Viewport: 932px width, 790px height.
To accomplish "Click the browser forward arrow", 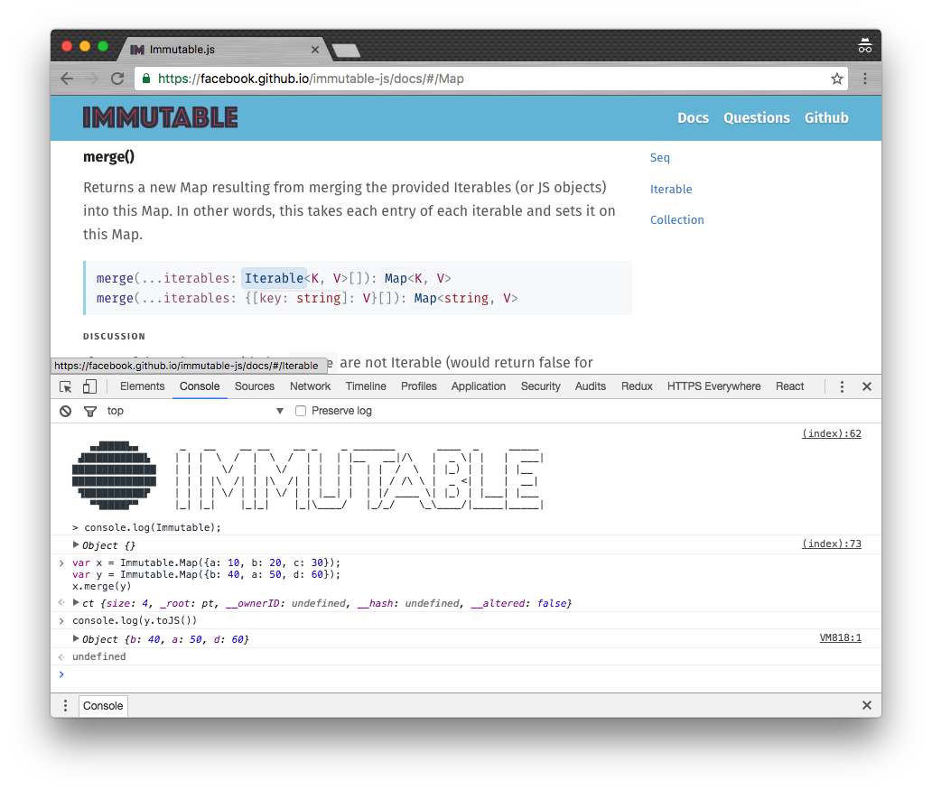I will click(92, 79).
